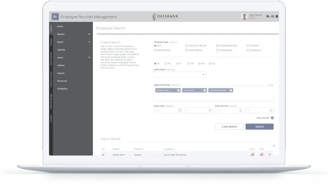
Task: Click the apps grid icon in header
Action: [272, 16]
